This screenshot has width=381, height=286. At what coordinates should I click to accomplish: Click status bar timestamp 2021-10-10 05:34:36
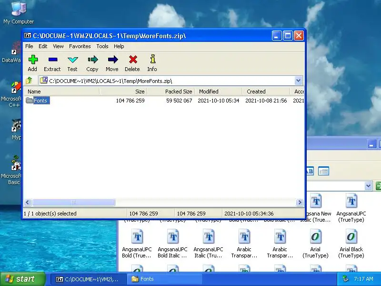[249, 214]
